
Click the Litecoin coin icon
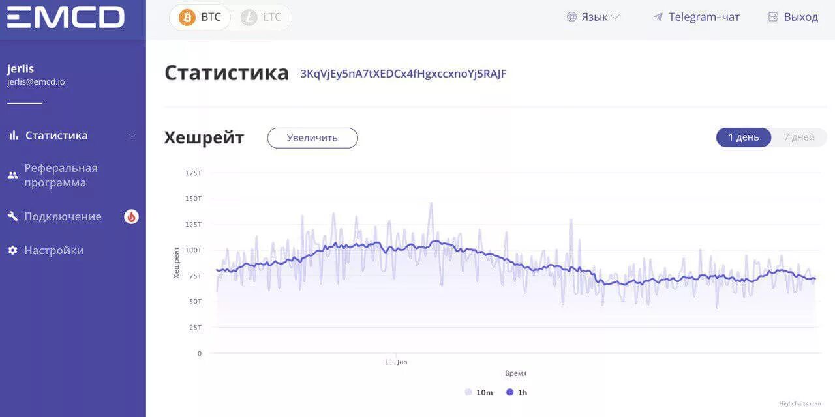[x=249, y=18]
